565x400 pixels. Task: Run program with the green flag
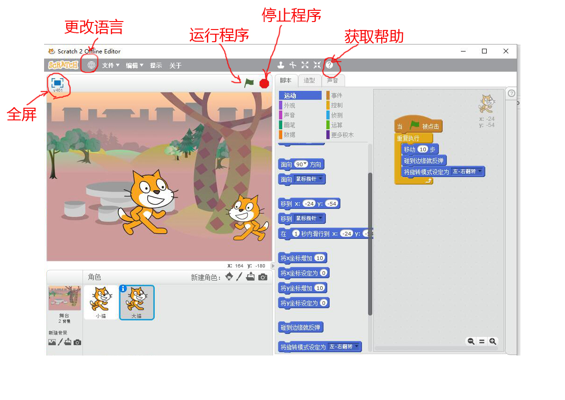[249, 83]
